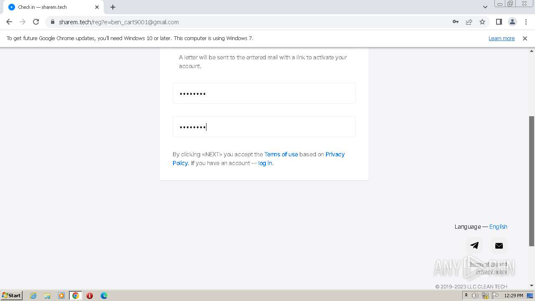Click the browser forward arrow
This screenshot has height=301, width=535.
(x=23, y=22)
